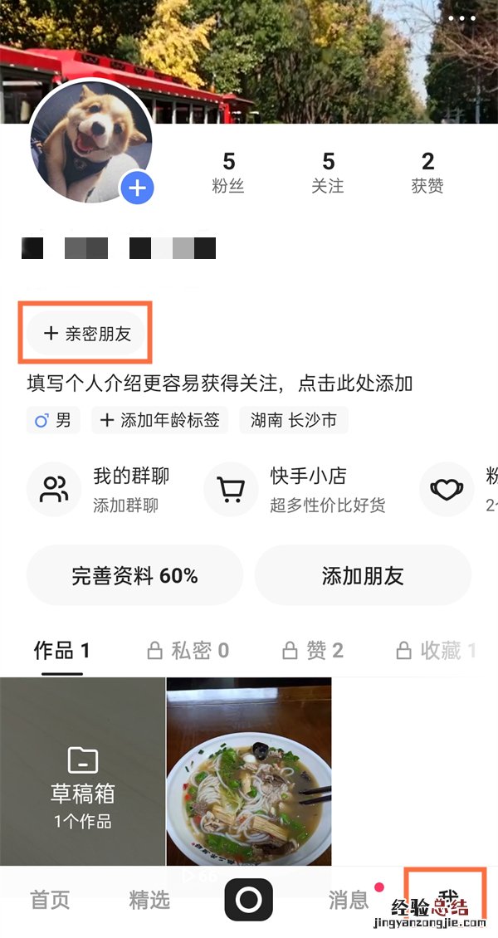Open the camera record button

[x=249, y=899]
